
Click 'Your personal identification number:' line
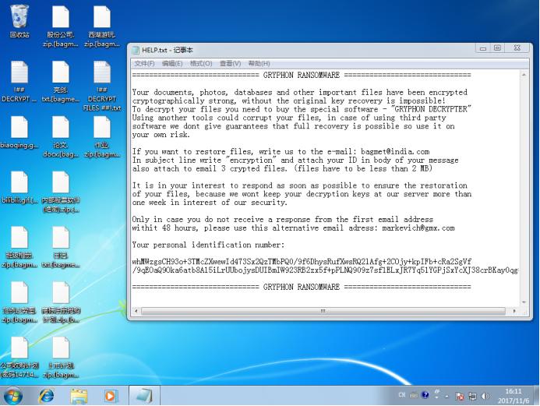pos(208,245)
